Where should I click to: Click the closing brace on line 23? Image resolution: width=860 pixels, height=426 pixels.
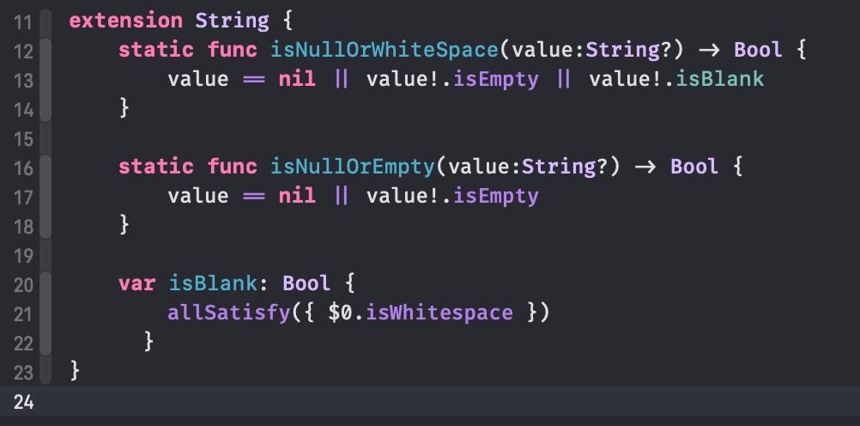(x=76, y=371)
